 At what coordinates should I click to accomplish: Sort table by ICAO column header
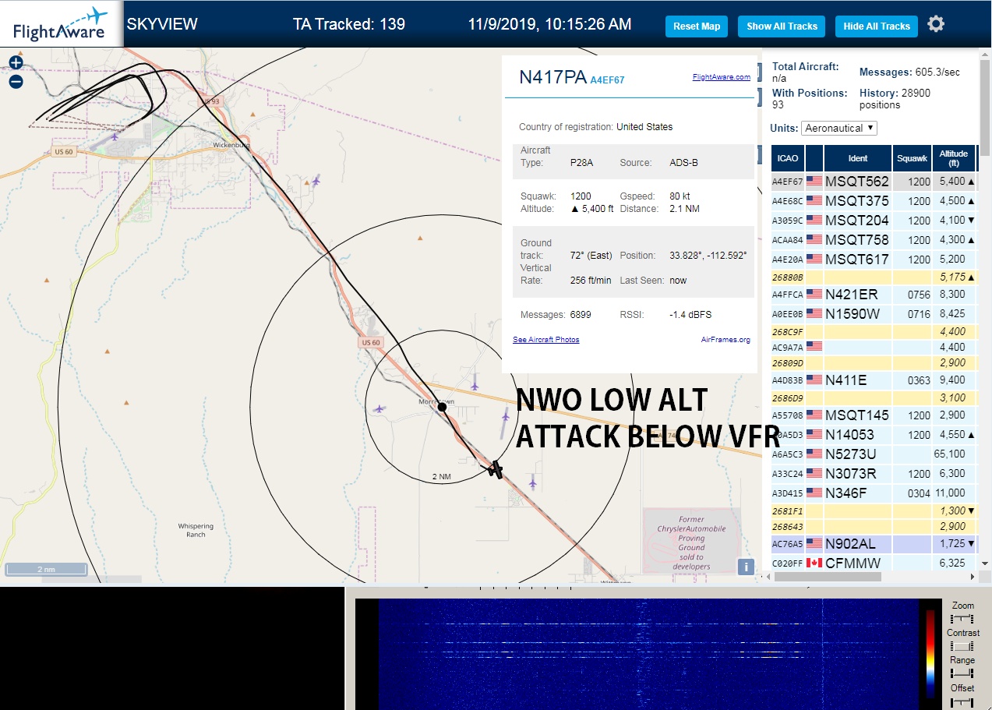[x=788, y=158]
